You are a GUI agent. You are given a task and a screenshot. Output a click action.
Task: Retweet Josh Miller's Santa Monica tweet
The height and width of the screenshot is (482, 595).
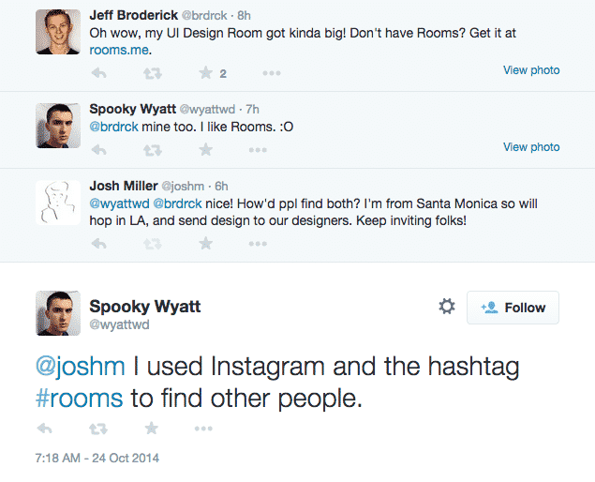pos(152,243)
